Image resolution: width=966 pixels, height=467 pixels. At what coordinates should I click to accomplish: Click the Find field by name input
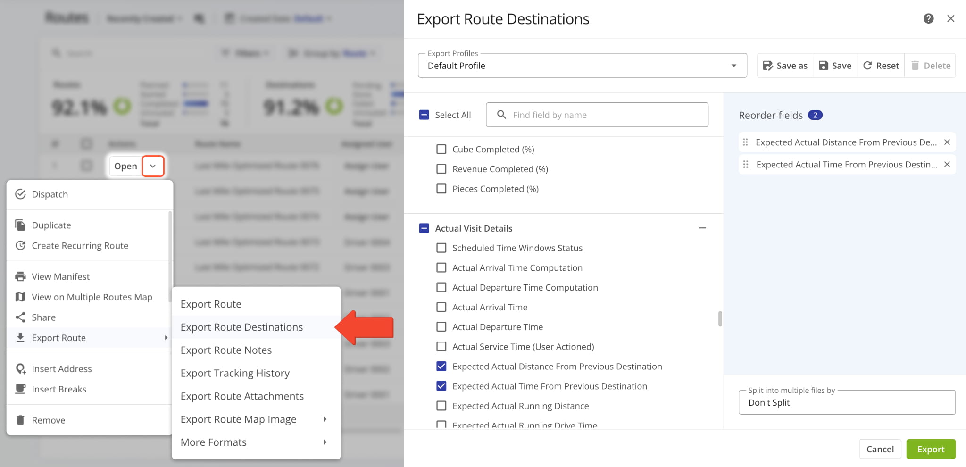[597, 115]
